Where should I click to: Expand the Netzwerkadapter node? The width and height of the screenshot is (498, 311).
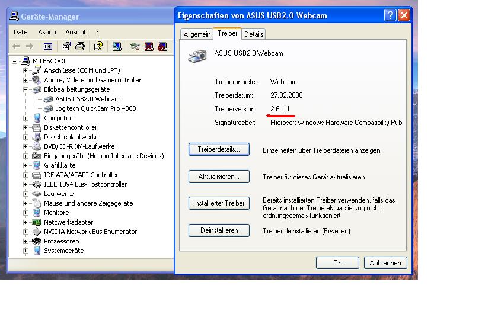26,222
